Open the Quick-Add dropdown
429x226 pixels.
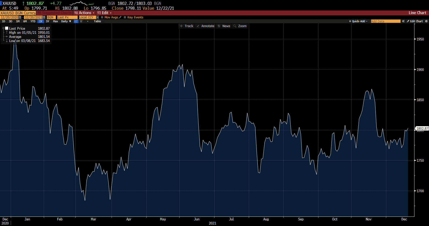pyautogui.click(x=358, y=21)
